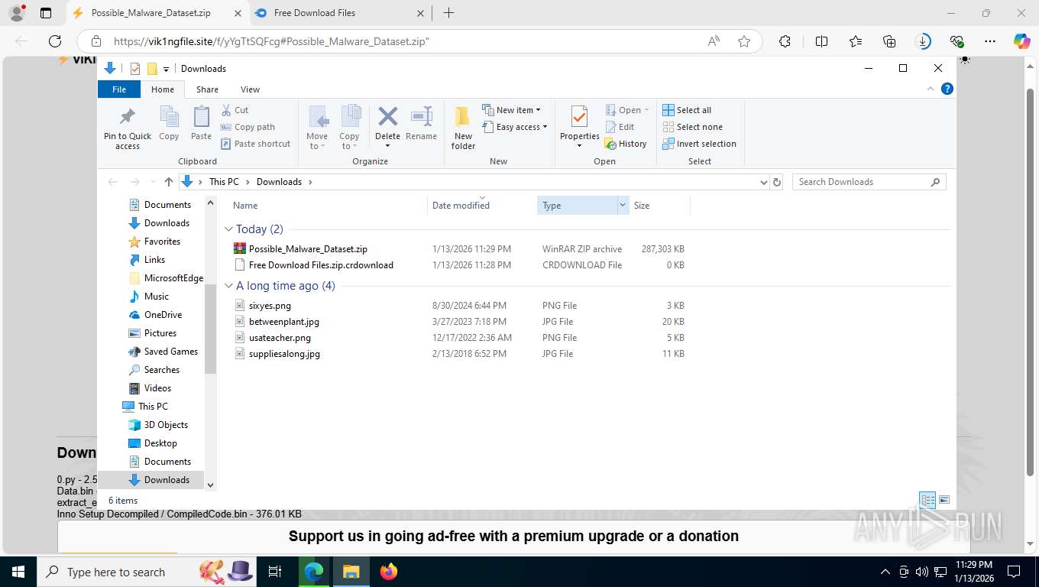Viewport: 1039px width, 587px height.
Task: Collapse the ribbon with chevron
Action: pos(931,89)
